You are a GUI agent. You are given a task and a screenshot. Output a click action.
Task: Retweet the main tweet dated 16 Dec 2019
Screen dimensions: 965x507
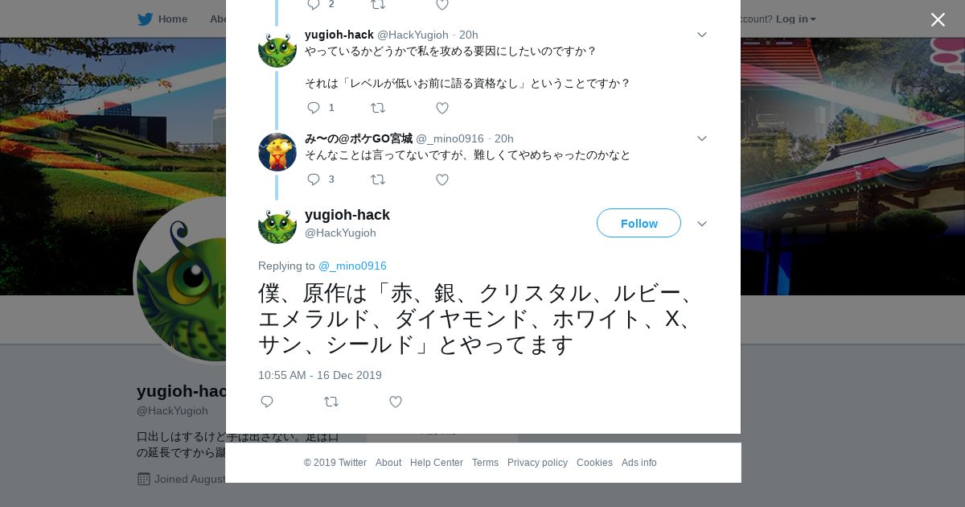click(x=331, y=402)
